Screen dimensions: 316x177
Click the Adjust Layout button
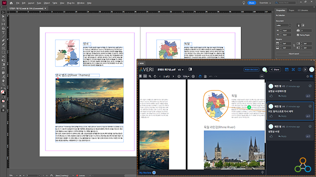tap(294, 54)
